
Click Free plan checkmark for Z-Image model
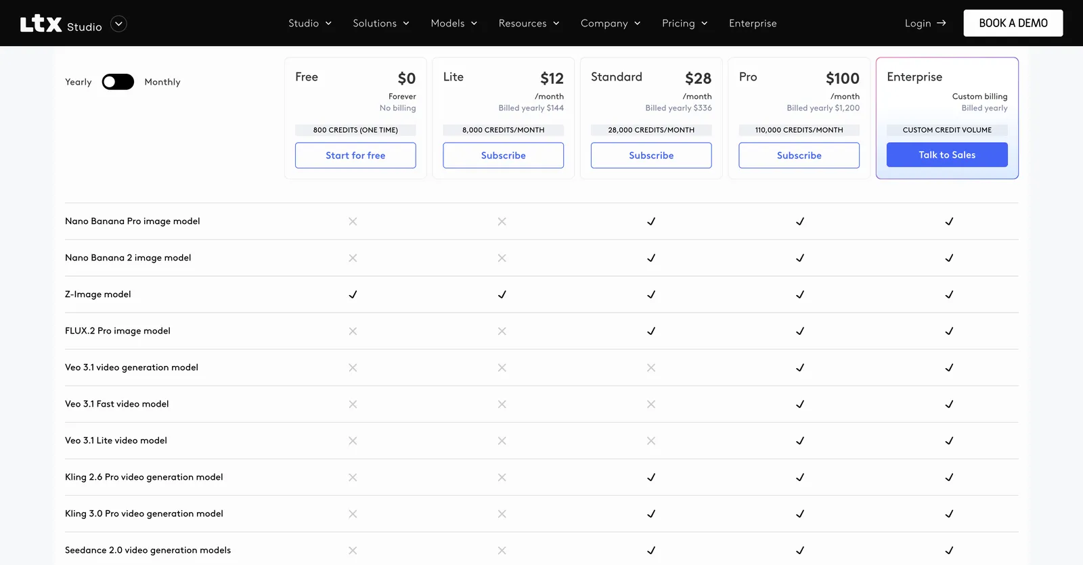click(x=353, y=294)
